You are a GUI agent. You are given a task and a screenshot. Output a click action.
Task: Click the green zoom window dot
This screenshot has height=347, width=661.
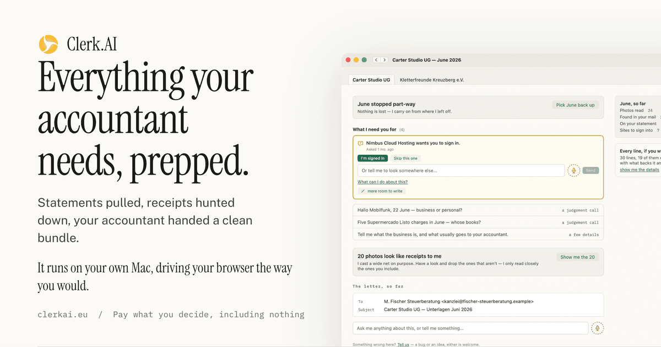364,59
